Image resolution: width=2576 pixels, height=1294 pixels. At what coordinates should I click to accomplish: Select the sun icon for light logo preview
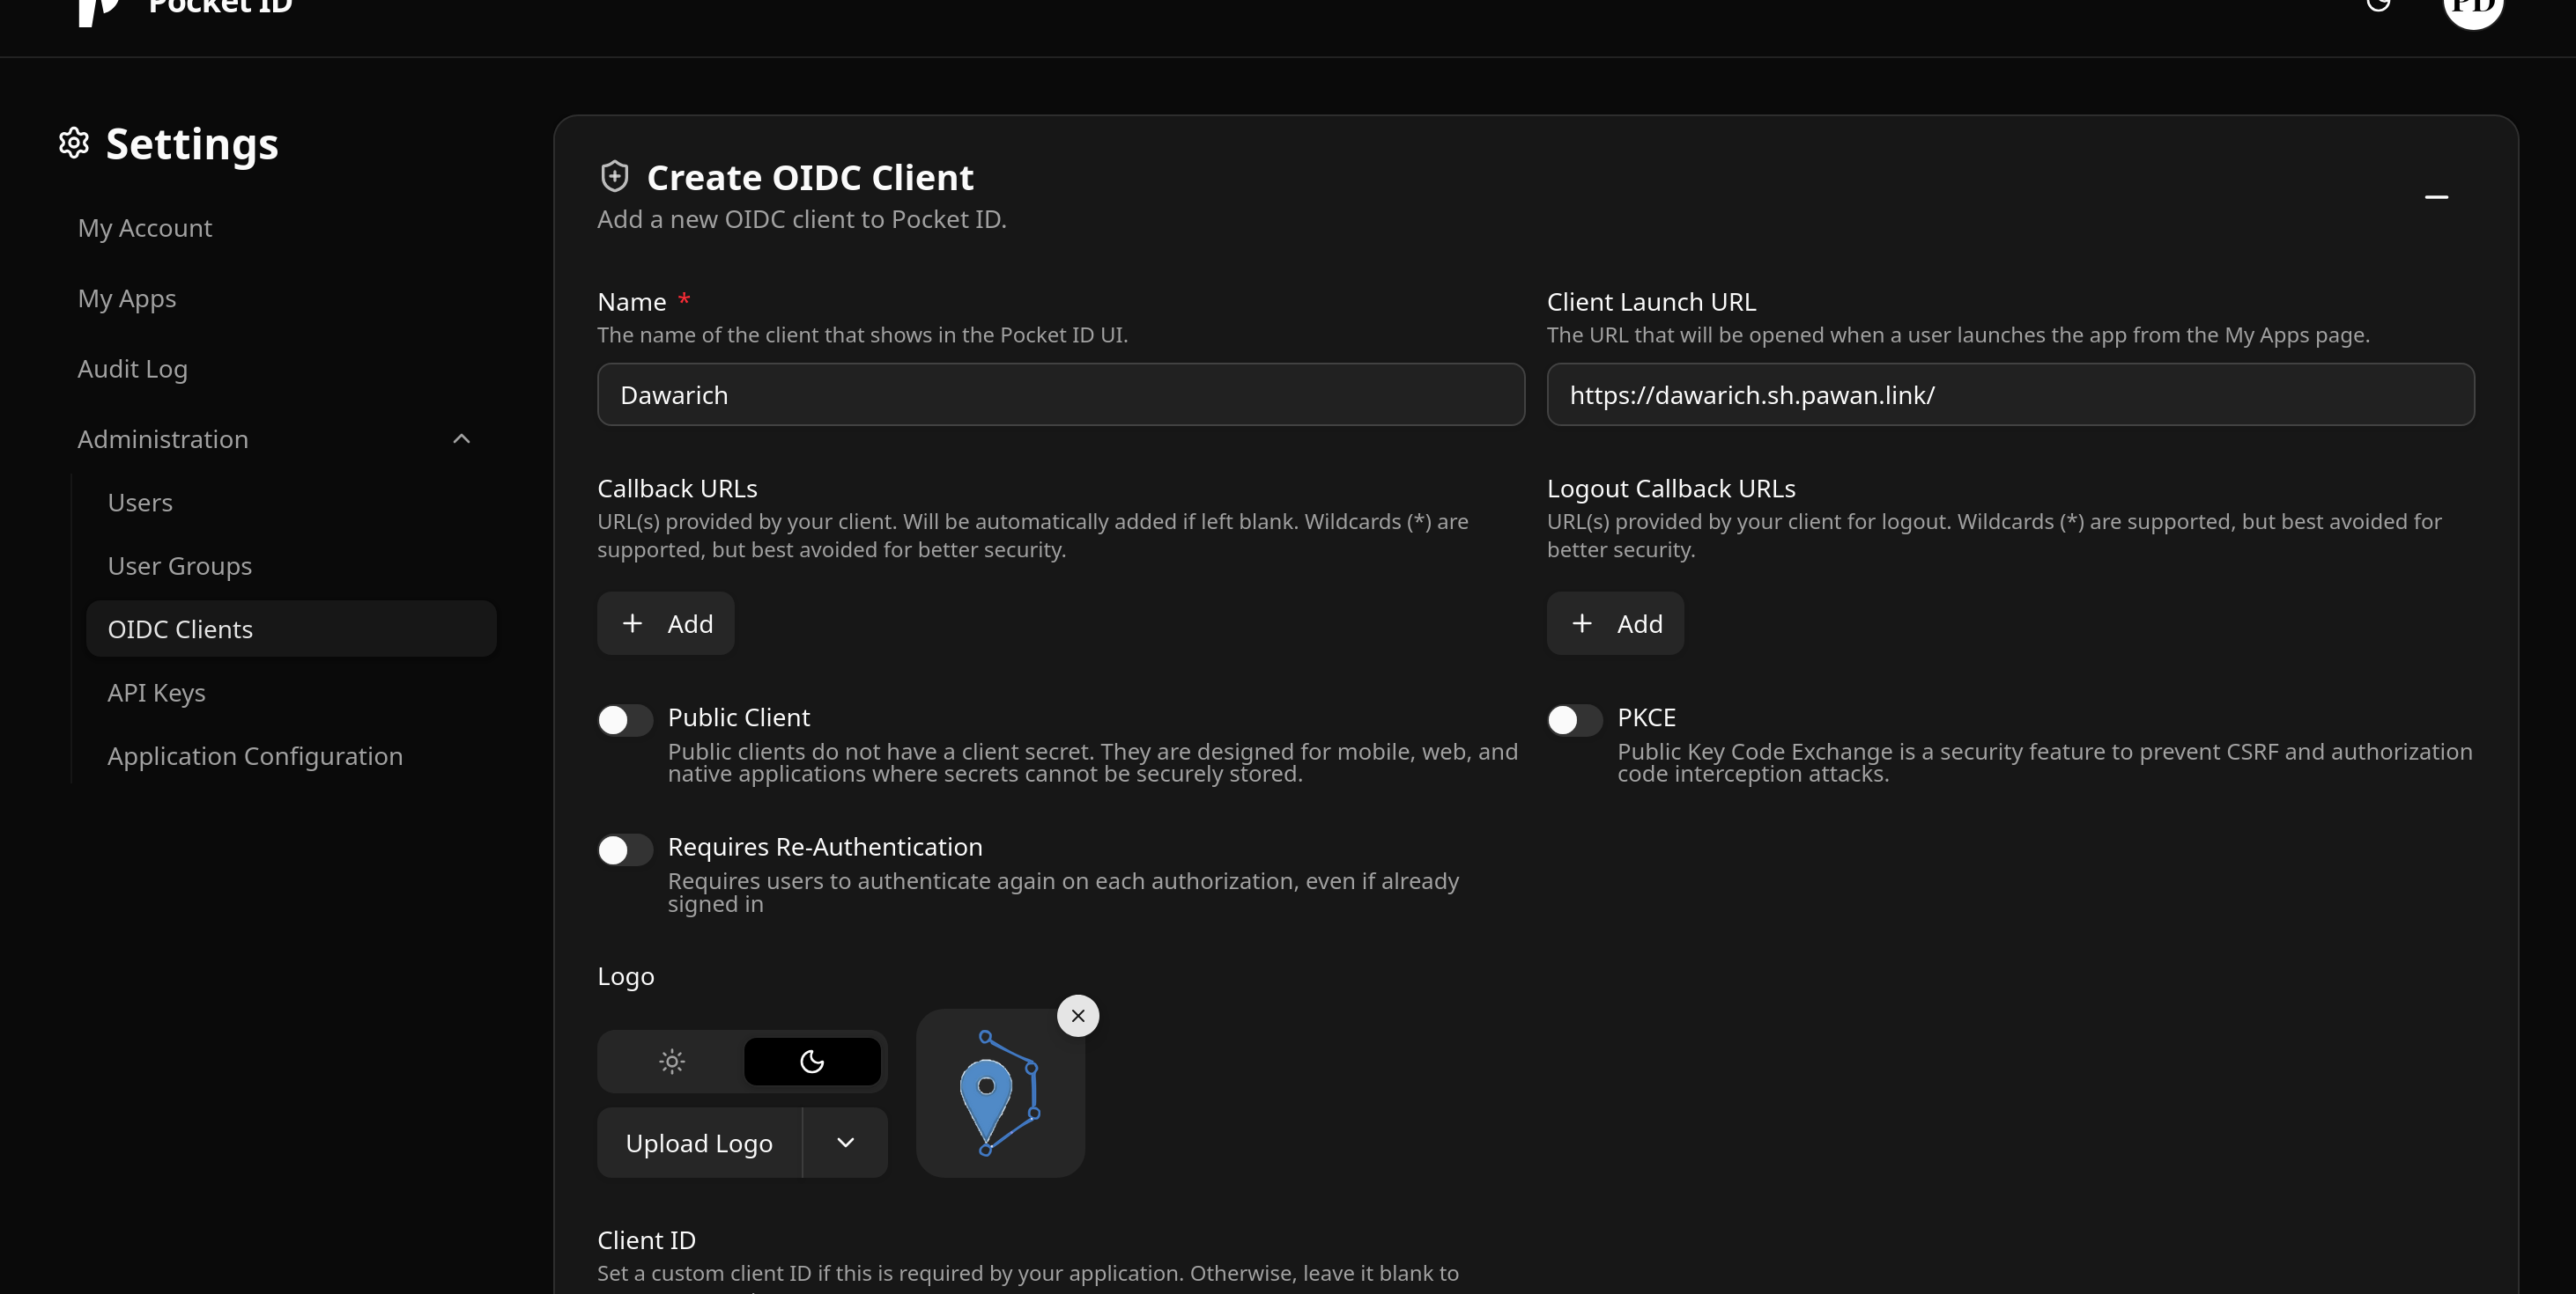click(x=671, y=1062)
